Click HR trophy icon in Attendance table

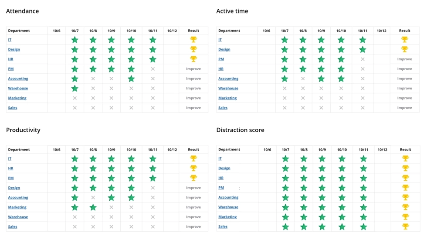point(193,59)
